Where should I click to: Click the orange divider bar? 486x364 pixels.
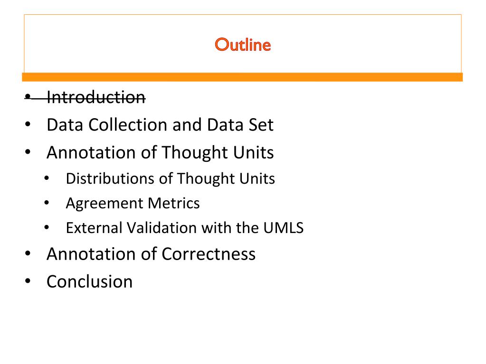(242, 77)
